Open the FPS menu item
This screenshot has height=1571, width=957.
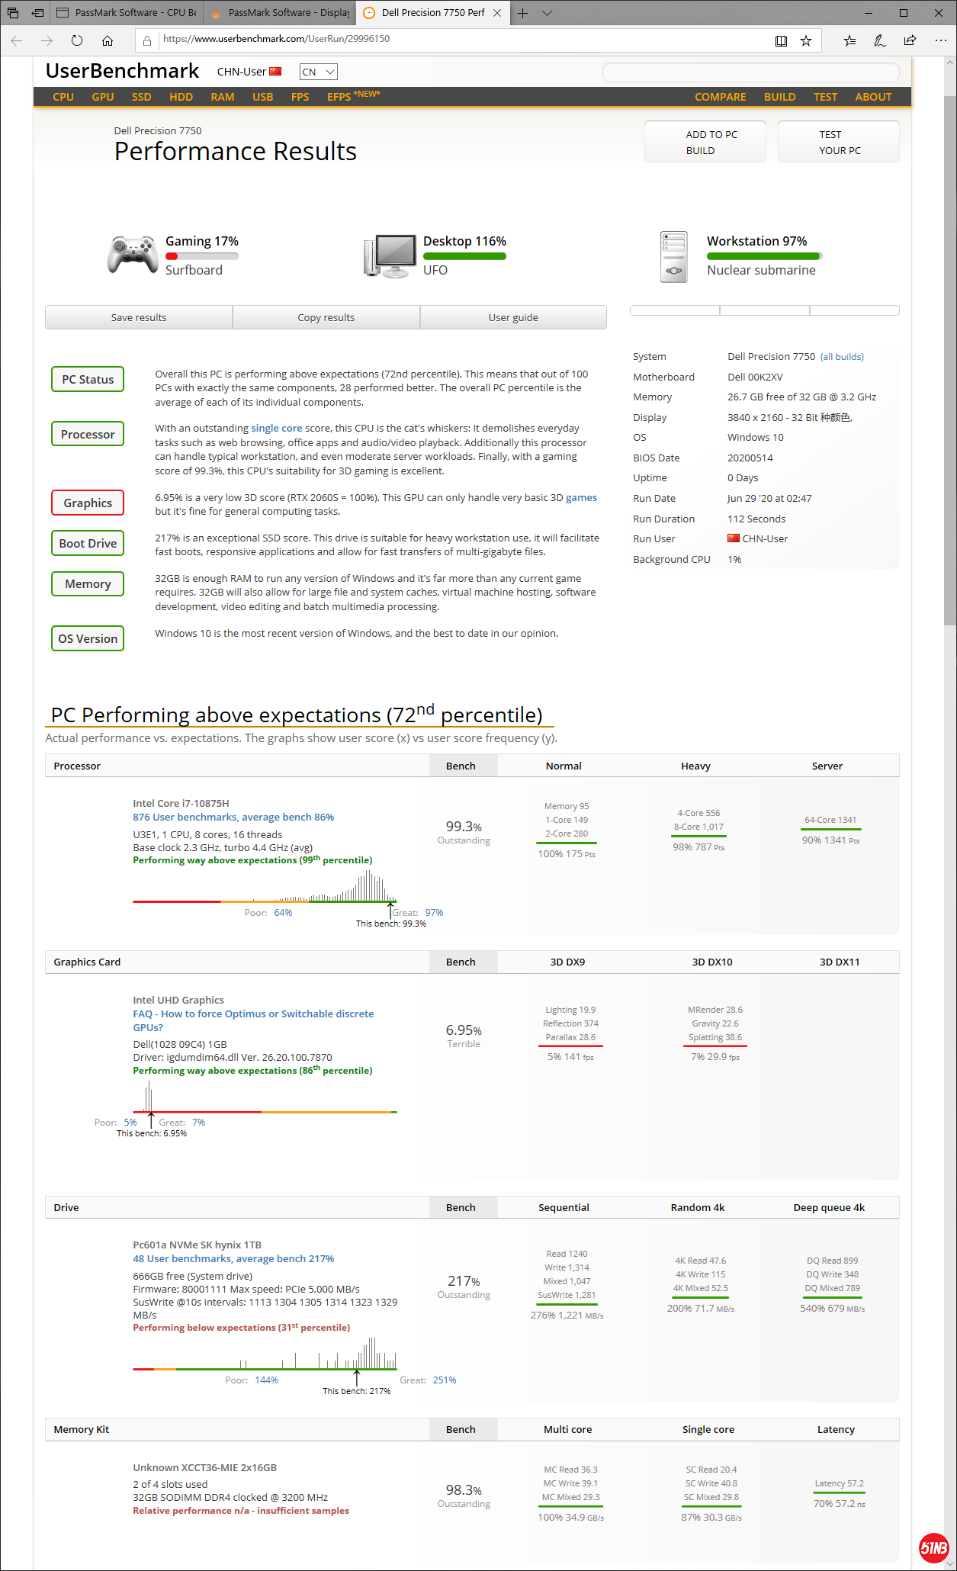(300, 97)
